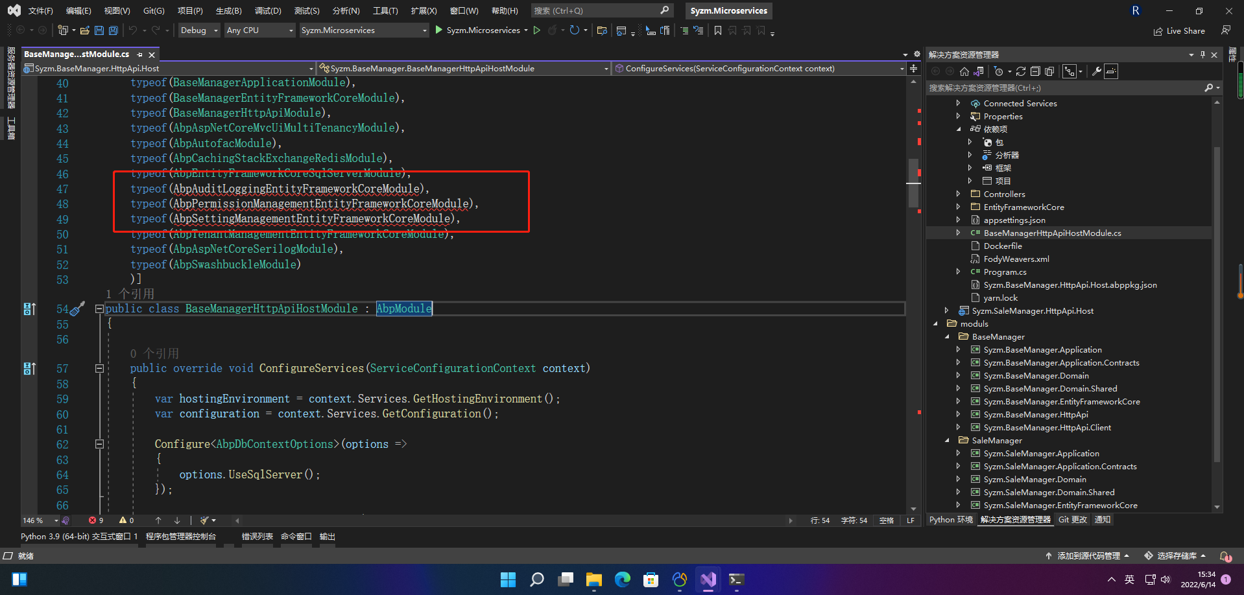The height and width of the screenshot is (595, 1244).
Task: Click the notification bell icon in status bar
Action: [x=1225, y=556]
